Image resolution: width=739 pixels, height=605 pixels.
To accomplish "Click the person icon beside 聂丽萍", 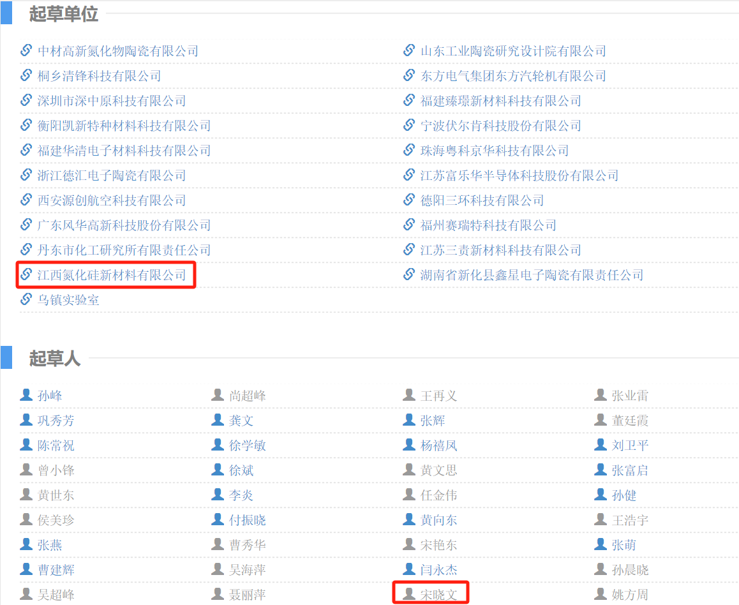I will coord(218,594).
